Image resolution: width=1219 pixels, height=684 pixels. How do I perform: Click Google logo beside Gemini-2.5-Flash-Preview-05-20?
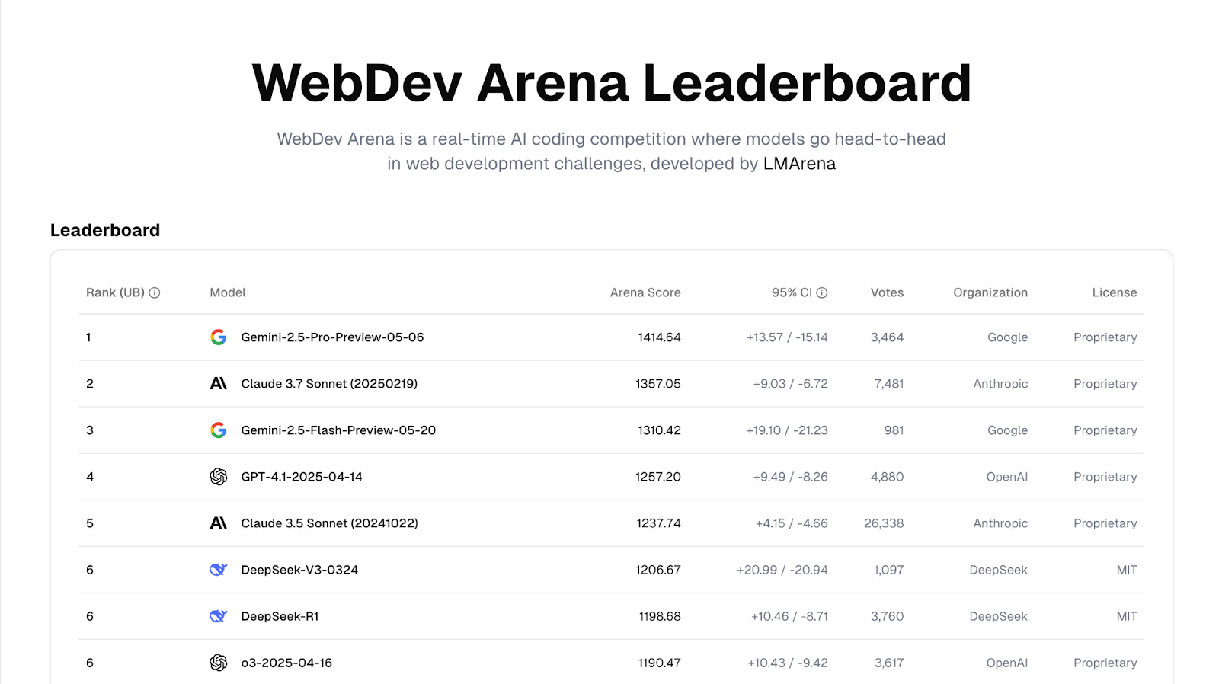click(x=219, y=430)
